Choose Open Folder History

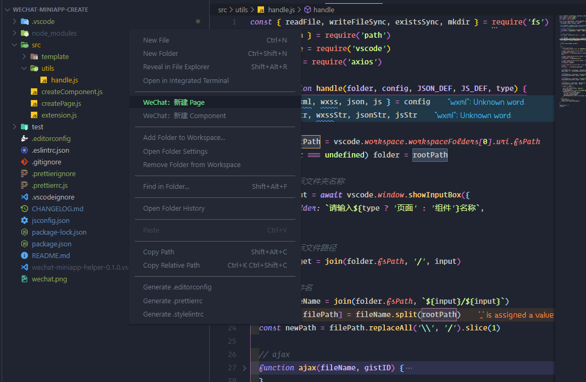[x=215, y=209]
